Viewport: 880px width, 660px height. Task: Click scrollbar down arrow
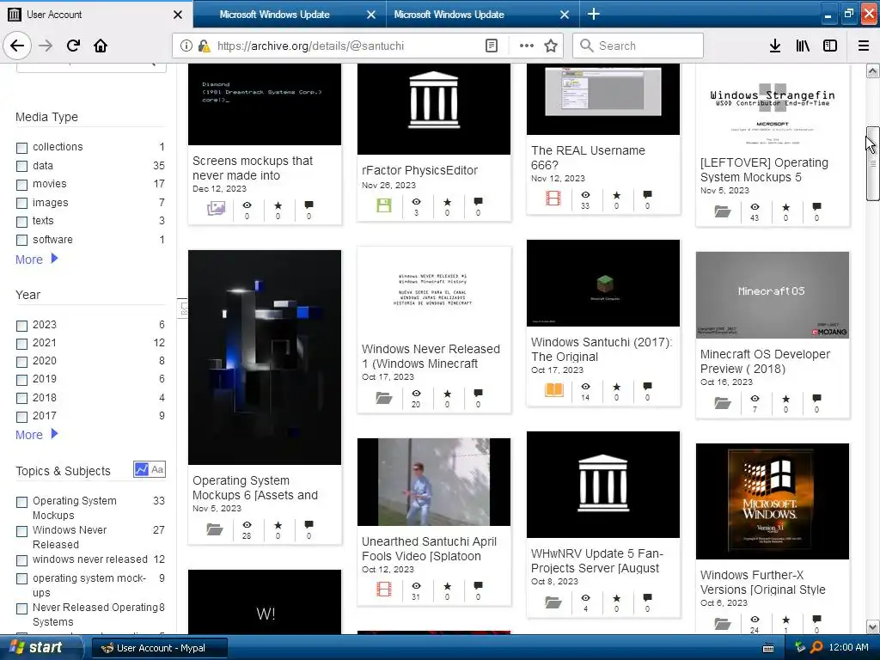click(872, 626)
